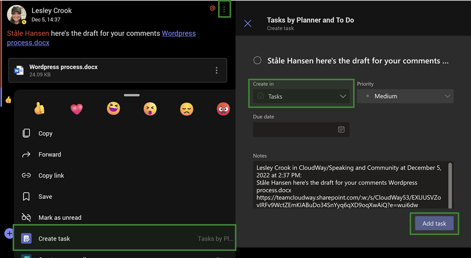
Task: React with thumbs up emoji
Action: tap(40, 109)
